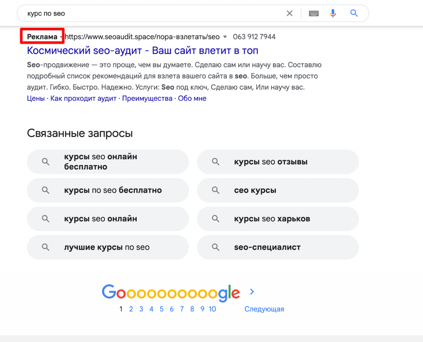The width and height of the screenshot is (423, 342).
Task: Open the on-screen keyboard input tool
Action: point(314,13)
